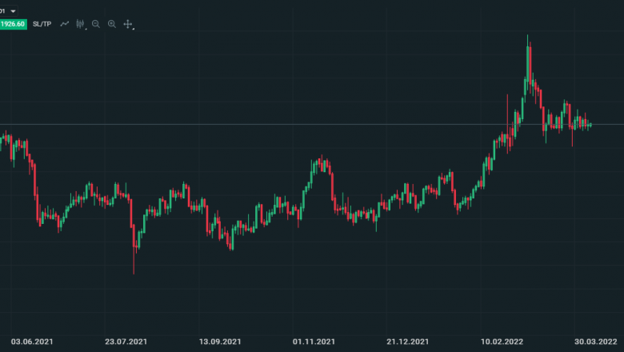Toggle the SL/TP option
Screen dimensions: 624x352
[42, 24]
